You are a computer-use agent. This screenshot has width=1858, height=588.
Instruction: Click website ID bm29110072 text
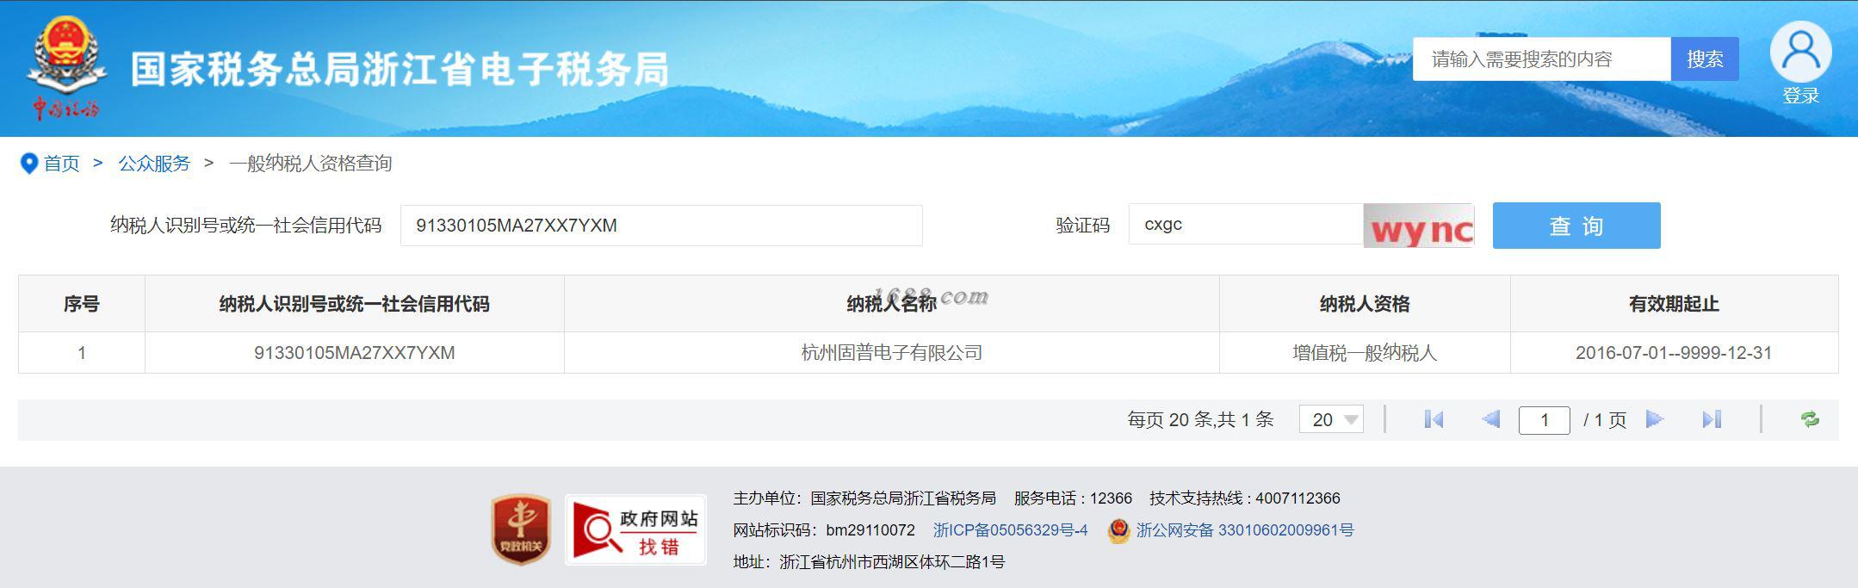point(870,530)
